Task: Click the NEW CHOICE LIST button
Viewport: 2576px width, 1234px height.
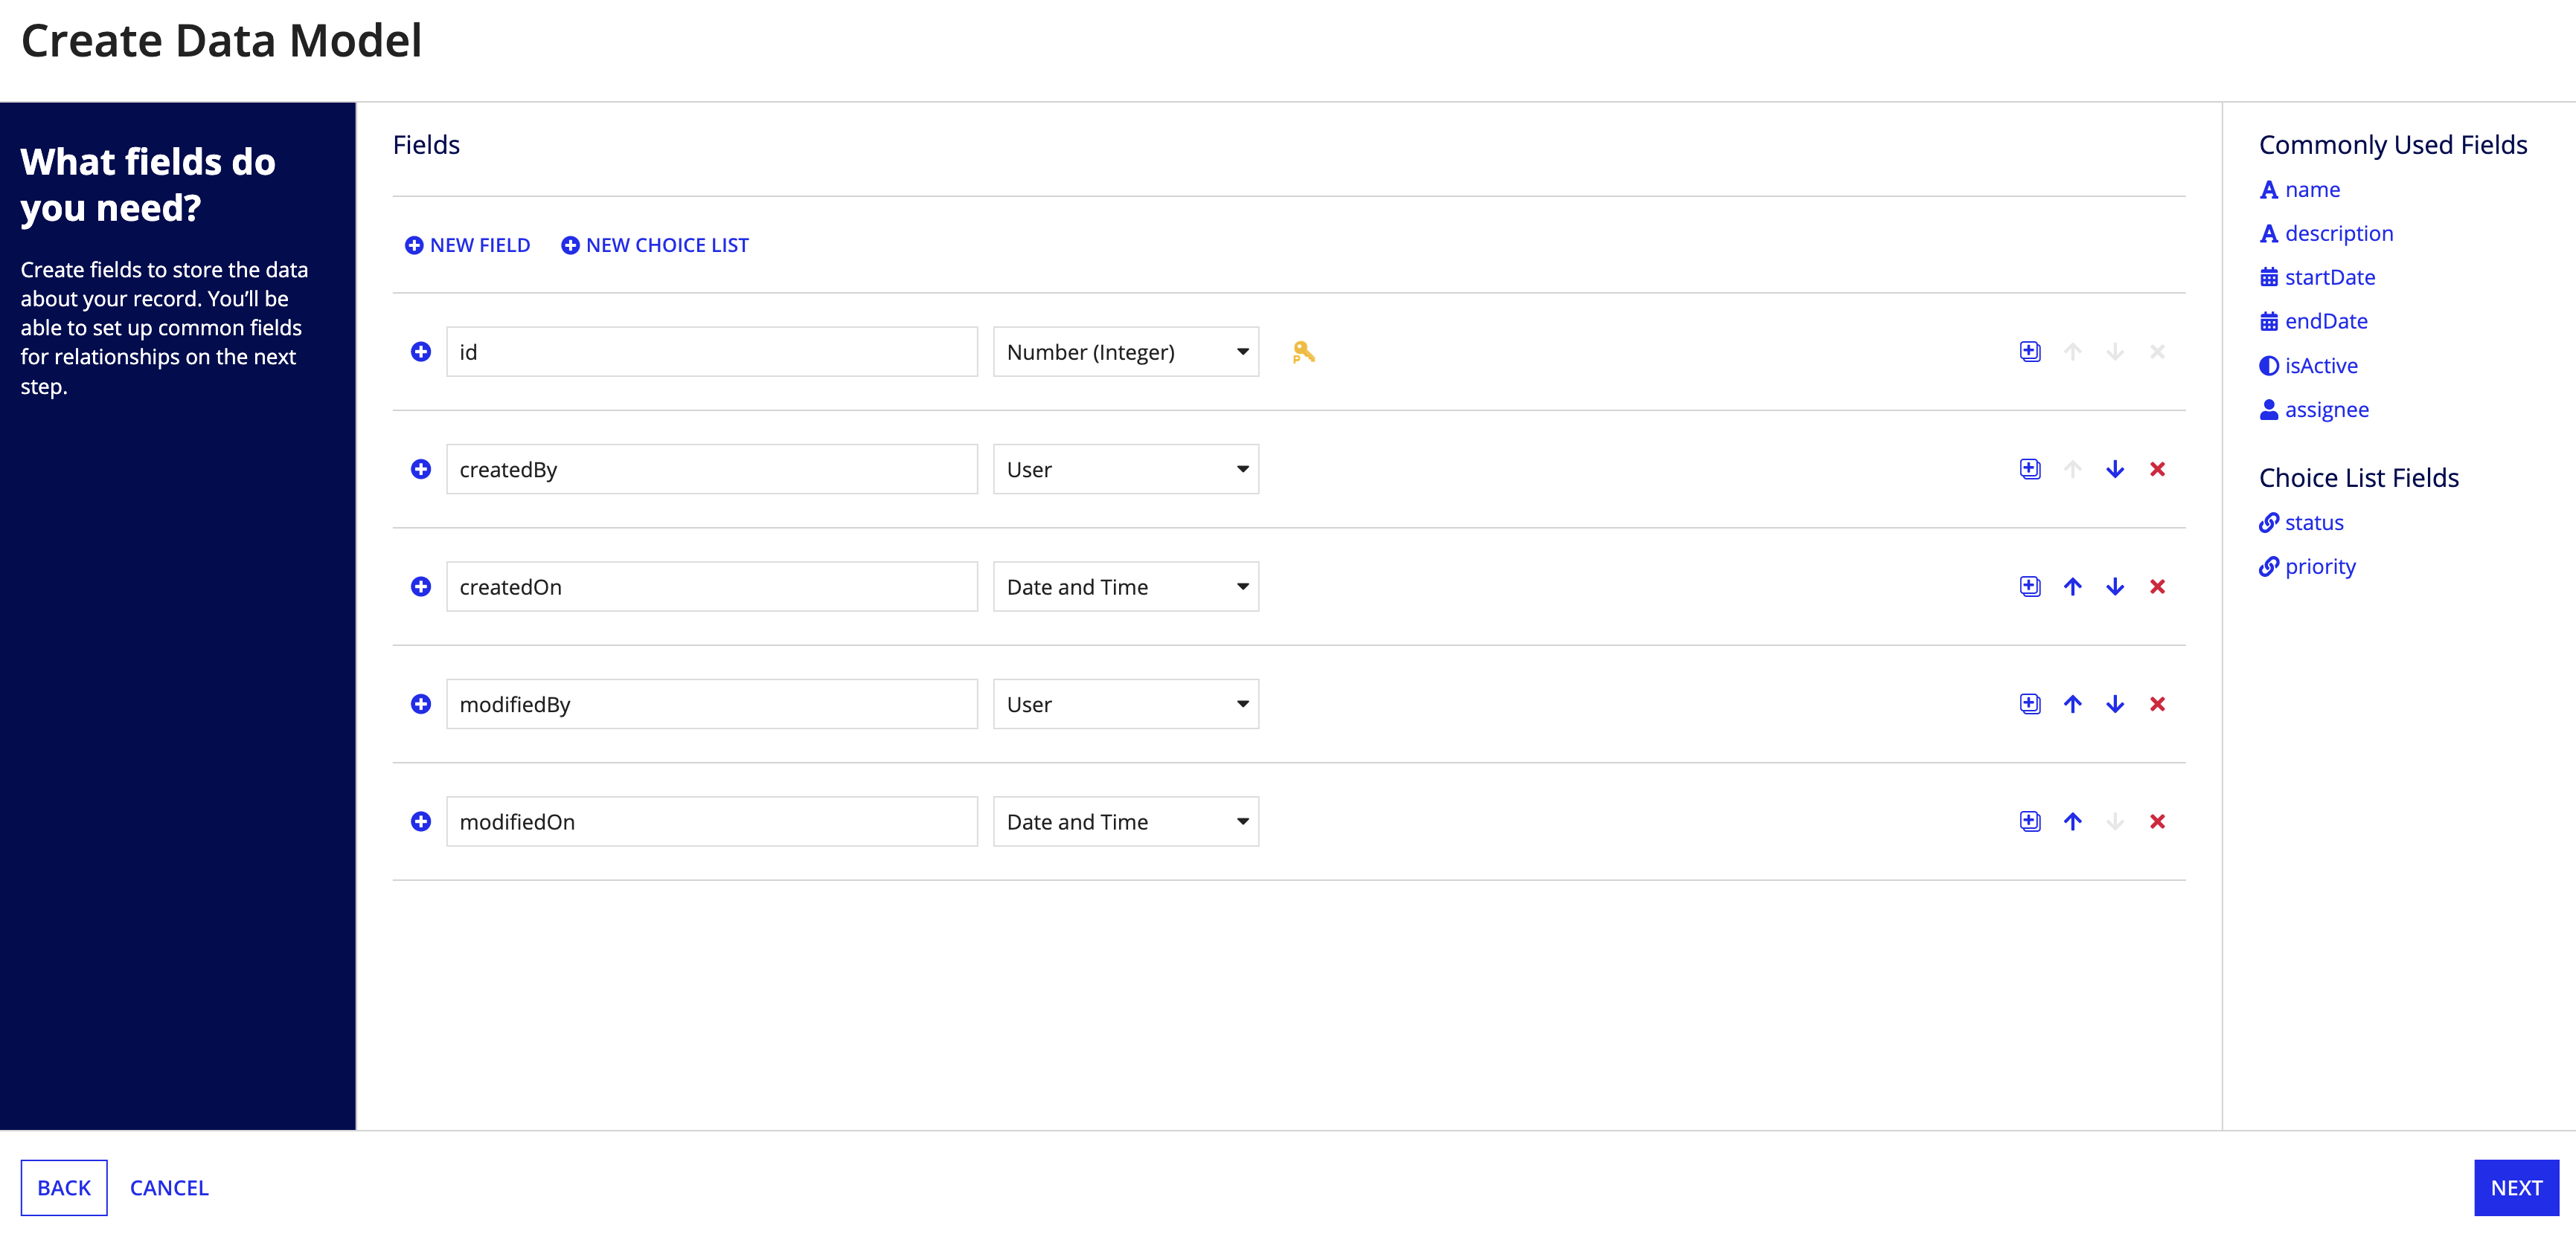Action: [x=656, y=245]
